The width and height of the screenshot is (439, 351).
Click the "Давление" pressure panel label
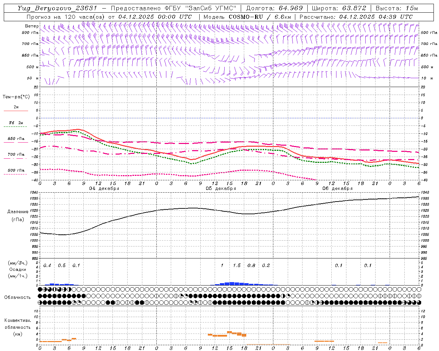[x=18, y=212]
